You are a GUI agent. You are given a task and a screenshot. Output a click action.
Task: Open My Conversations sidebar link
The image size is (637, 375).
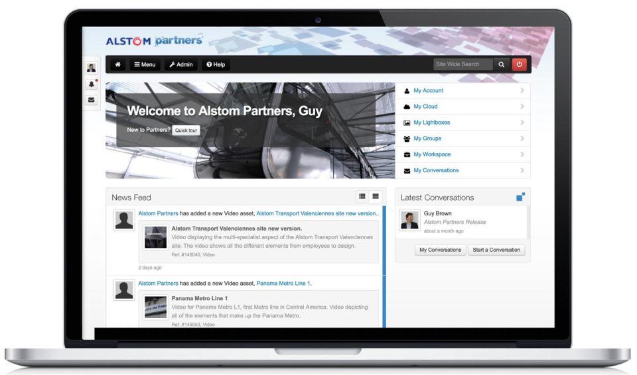pos(436,170)
